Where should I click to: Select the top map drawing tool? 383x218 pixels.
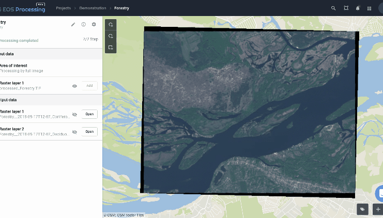pos(111,25)
